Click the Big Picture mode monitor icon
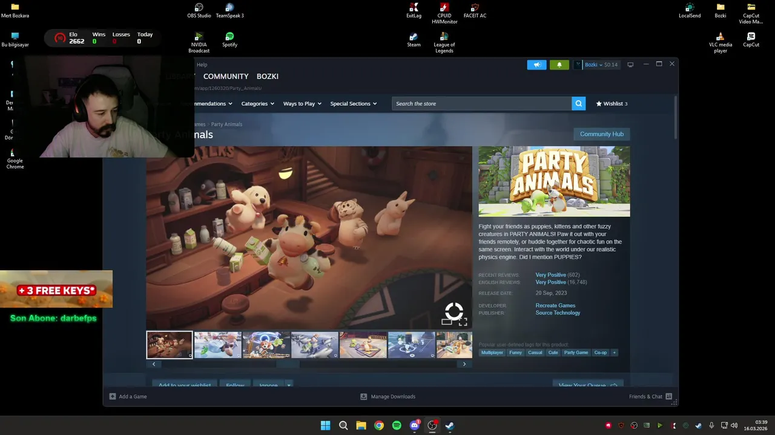Viewport: 775px width, 435px height. tap(630, 65)
